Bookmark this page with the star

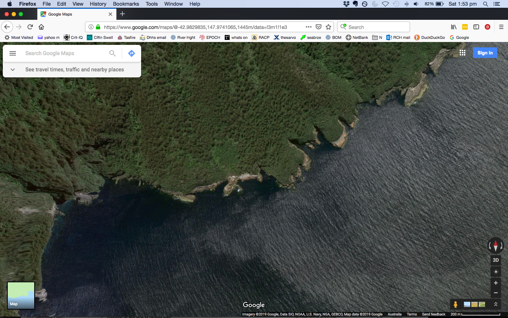click(328, 27)
